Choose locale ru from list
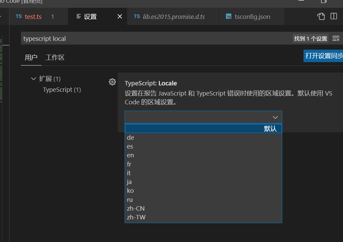 pyautogui.click(x=203, y=199)
